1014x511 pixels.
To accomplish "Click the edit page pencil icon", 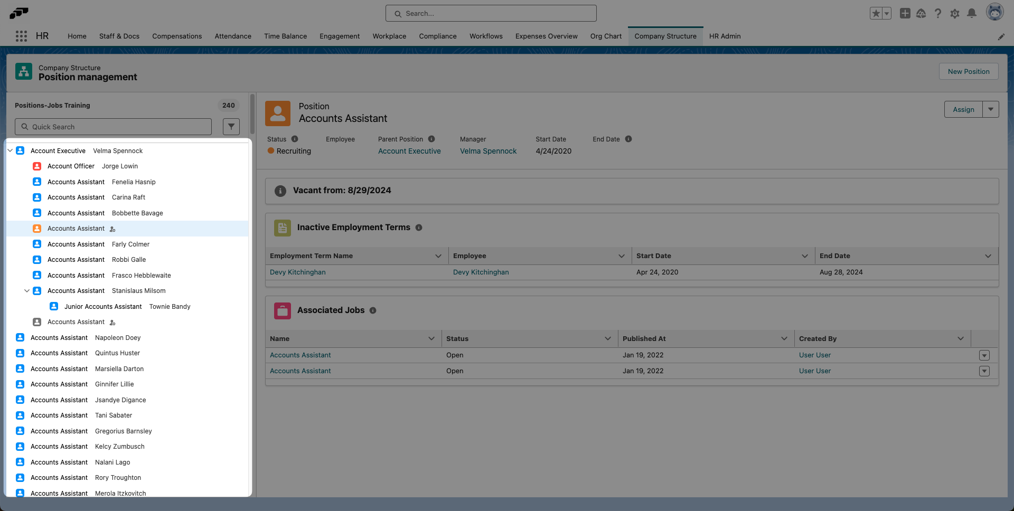I will click(x=1001, y=36).
